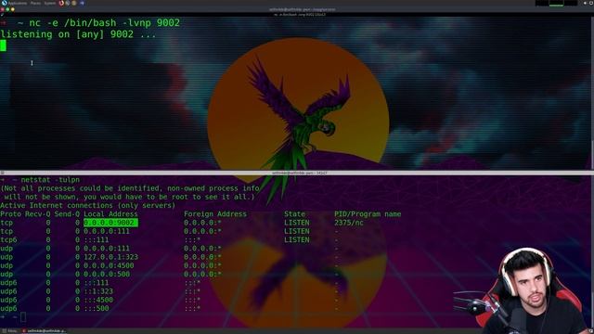This screenshot has width=594, height=334.
Task: Open the Applications menu in top panel
Action: coord(17,3)
